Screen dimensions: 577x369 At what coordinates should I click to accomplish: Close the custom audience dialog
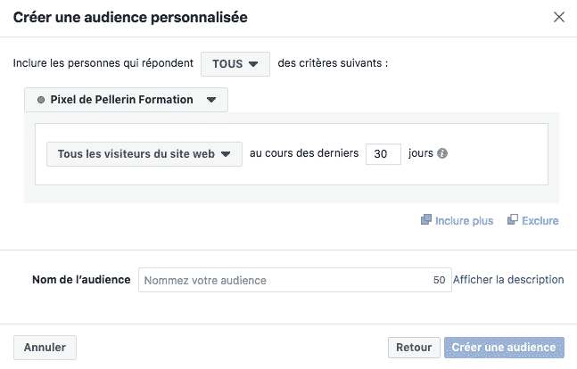[x=559, y=17]
